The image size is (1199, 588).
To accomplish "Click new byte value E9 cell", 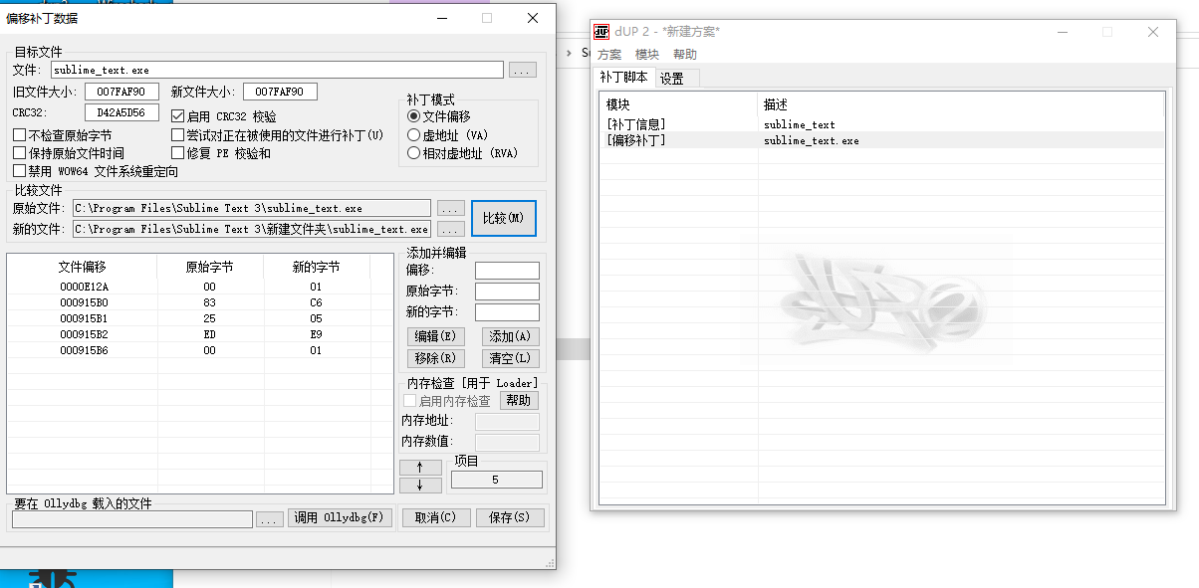I will coord(316,334).
